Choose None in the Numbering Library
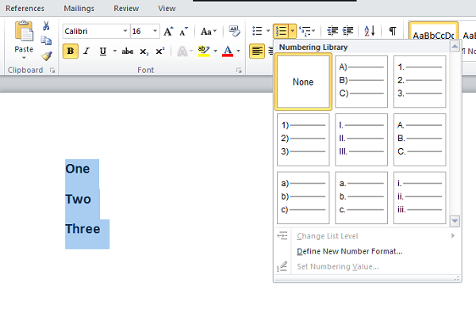Viewport: 476px width, 328px height. pyautogui.click(x=302, y=82)
